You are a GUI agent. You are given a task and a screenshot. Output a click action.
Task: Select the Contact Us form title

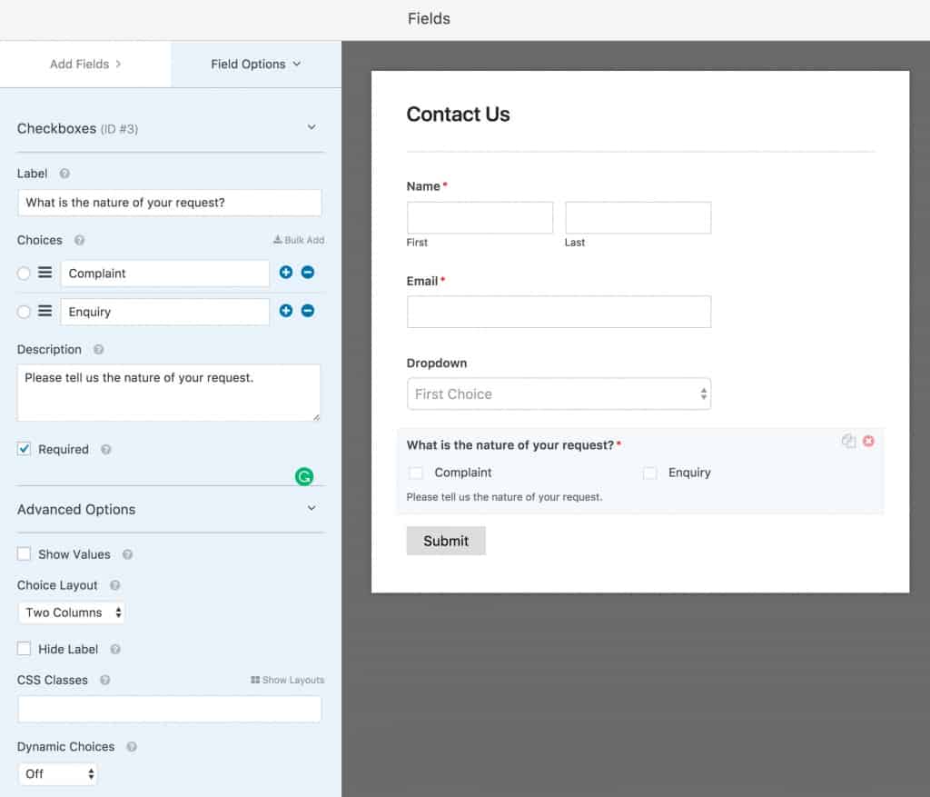coord(458,114)
